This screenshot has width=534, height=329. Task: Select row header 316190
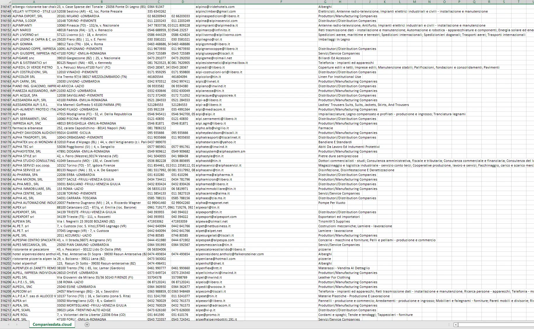[6, 207]
